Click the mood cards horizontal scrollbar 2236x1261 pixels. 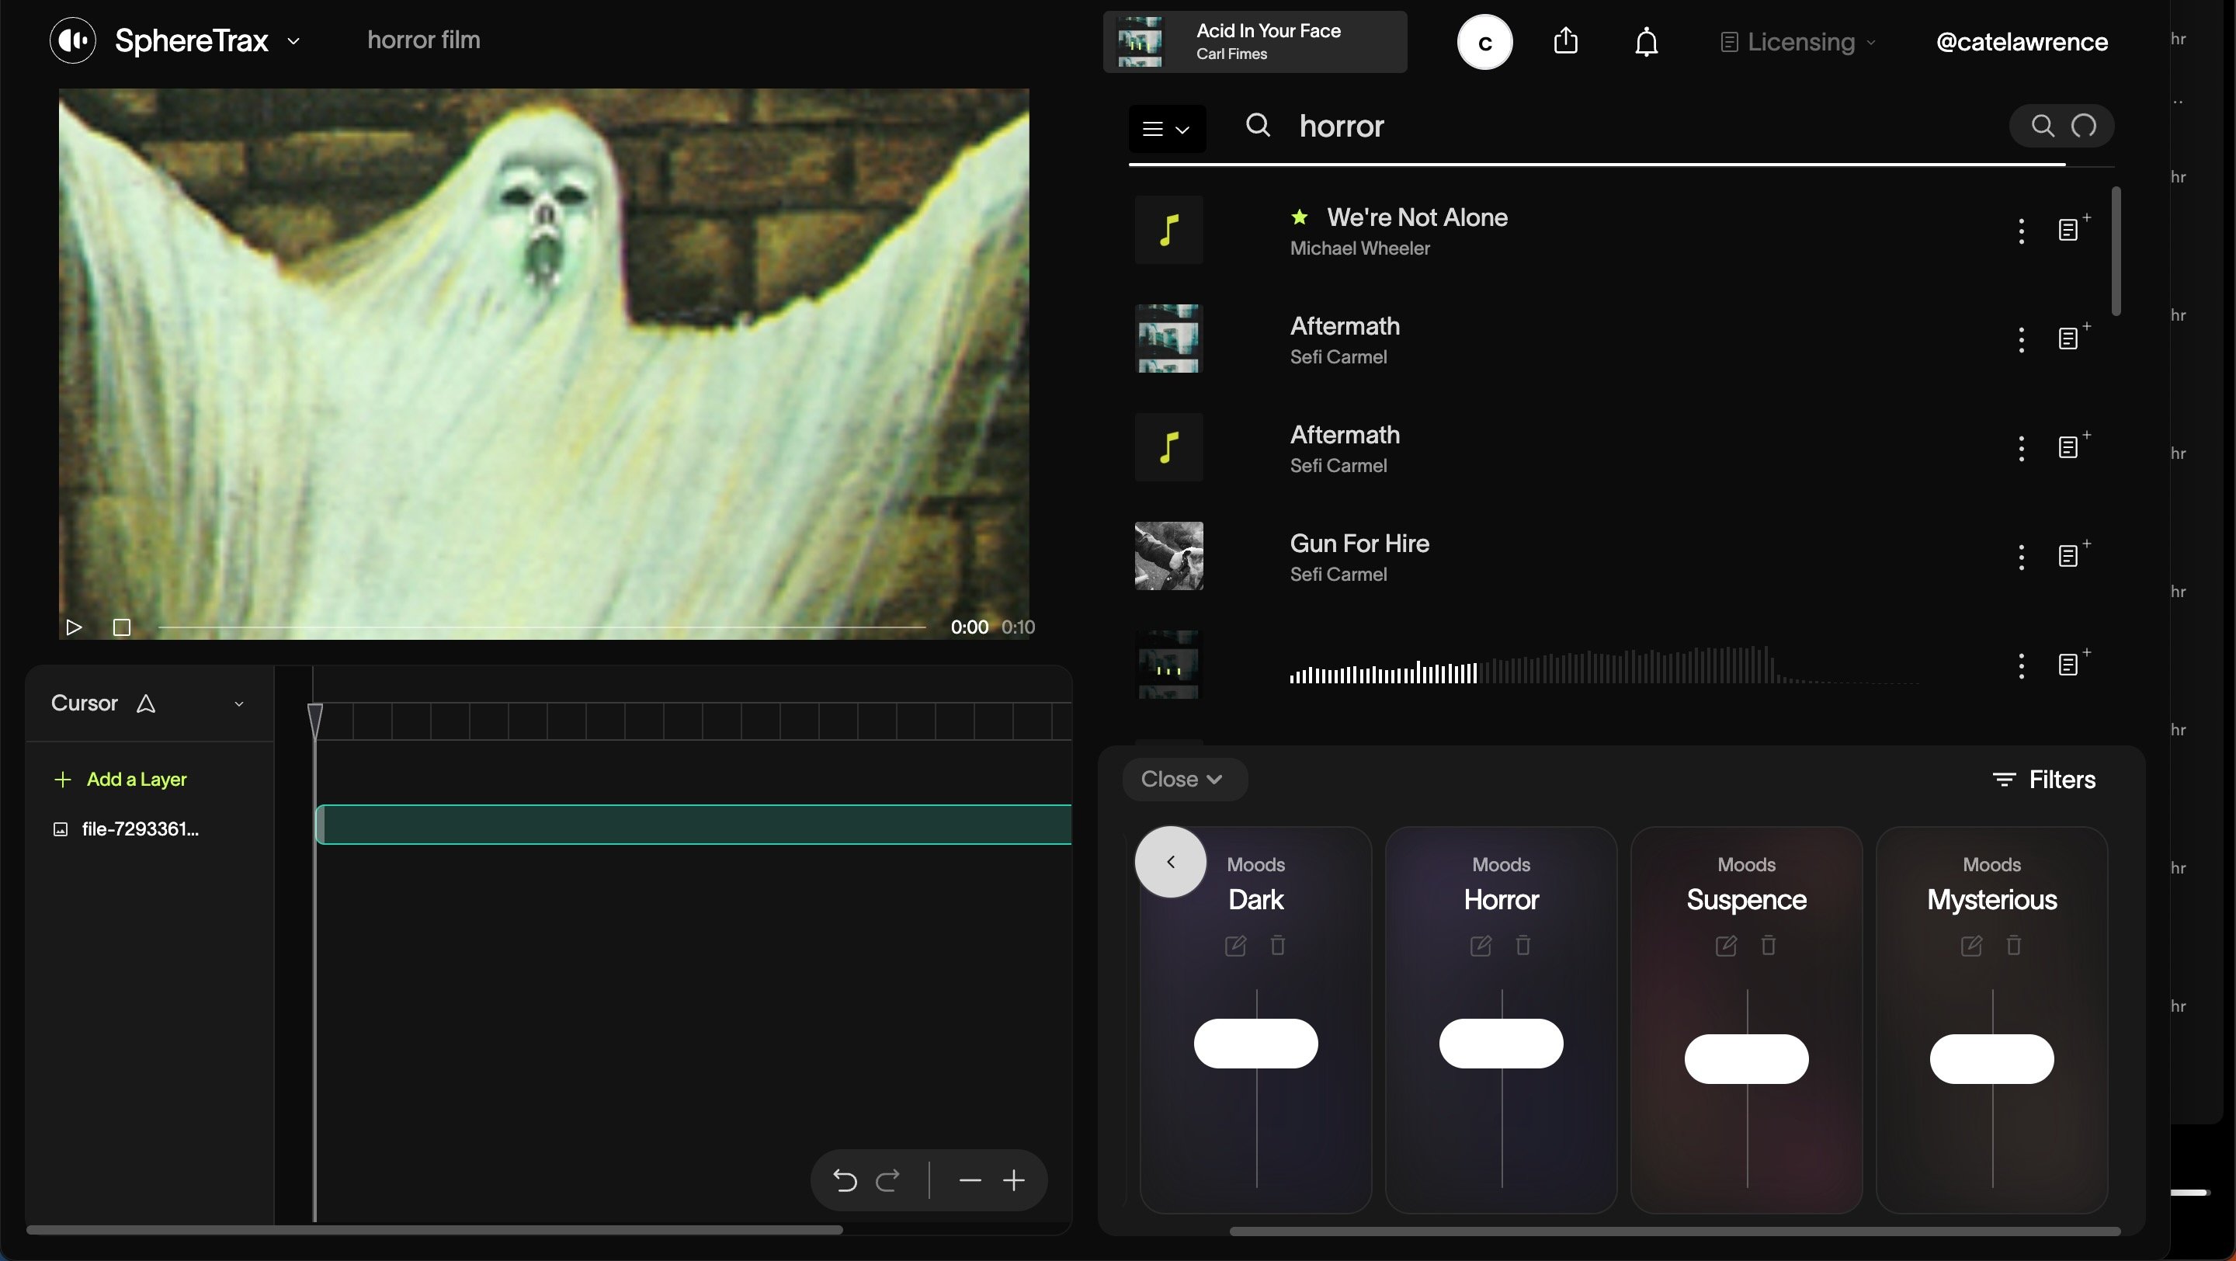[x=1675, y=1231]
